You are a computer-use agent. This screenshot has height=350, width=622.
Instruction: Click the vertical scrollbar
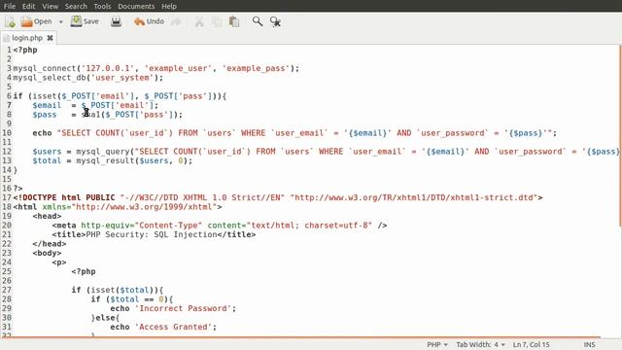pos(620,135)
